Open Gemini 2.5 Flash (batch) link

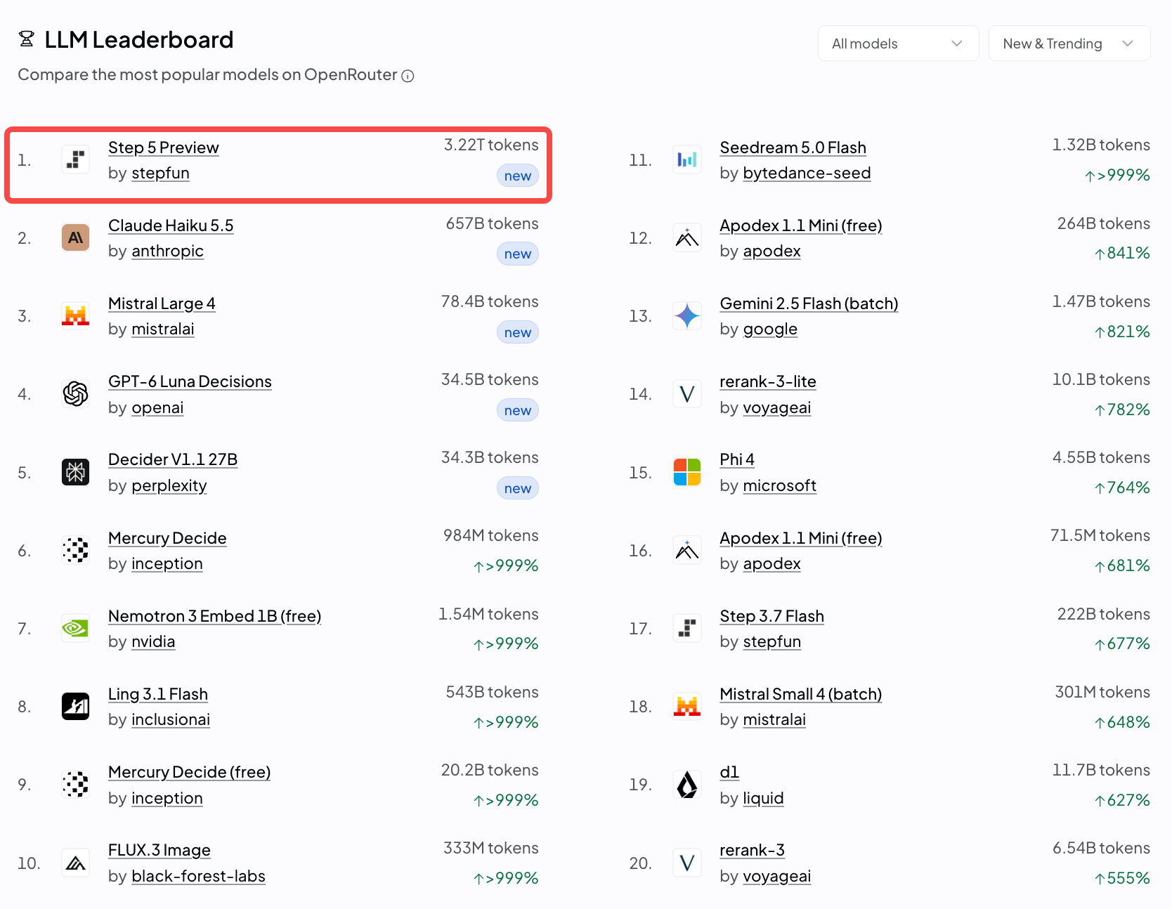pyautogui.click(x=809, y=303)
